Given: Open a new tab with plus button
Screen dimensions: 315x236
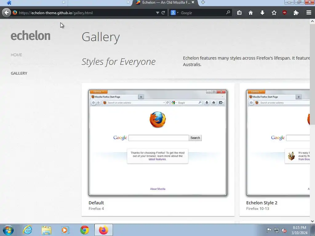Looking at the screenshot, I should [203, 2].
